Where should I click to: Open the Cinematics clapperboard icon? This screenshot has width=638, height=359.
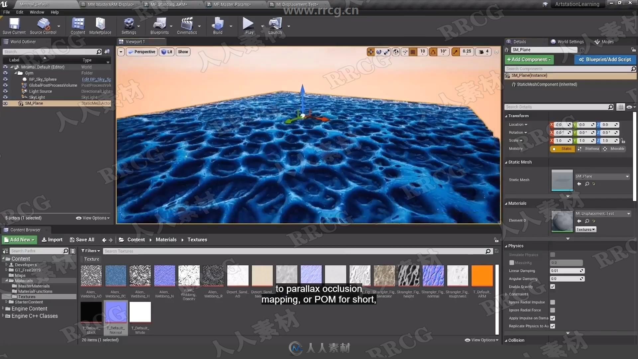[x=187, y=26]
